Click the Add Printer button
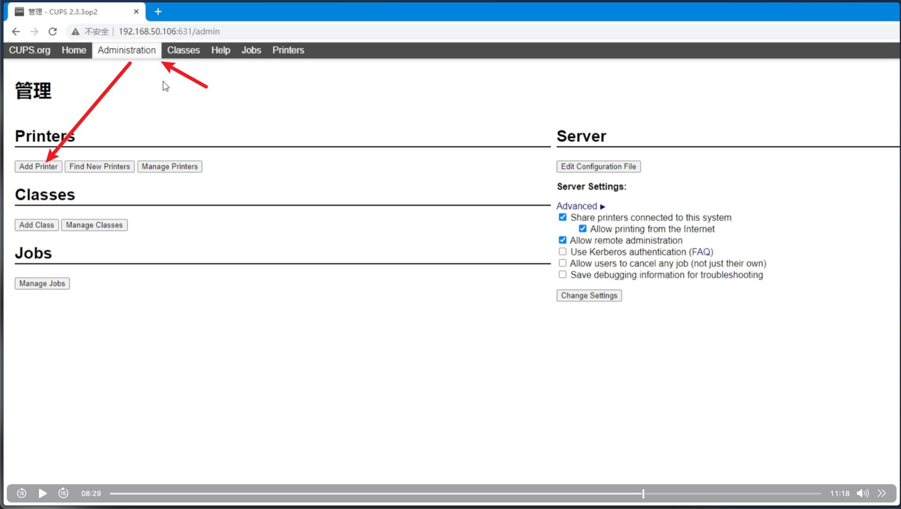Viewport: 901px width, 509px height. pos(38,167)
